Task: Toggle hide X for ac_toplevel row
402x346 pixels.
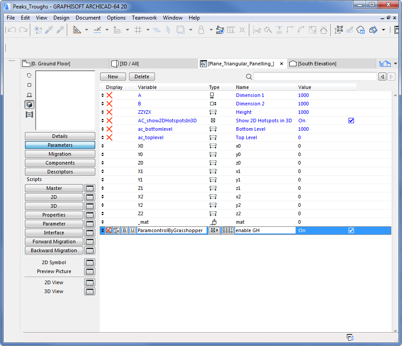Action: pyautogui.click(x=110, y=137)
